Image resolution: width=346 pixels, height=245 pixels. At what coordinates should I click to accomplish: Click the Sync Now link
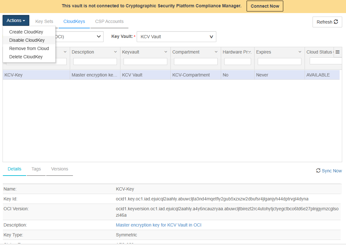click(329, 171)
